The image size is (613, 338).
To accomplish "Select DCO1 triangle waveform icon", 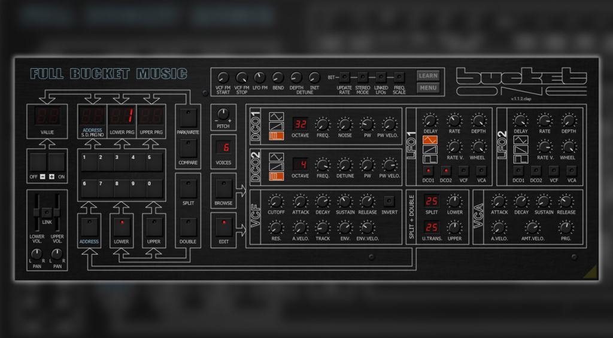I will click(x=277, y=117).
